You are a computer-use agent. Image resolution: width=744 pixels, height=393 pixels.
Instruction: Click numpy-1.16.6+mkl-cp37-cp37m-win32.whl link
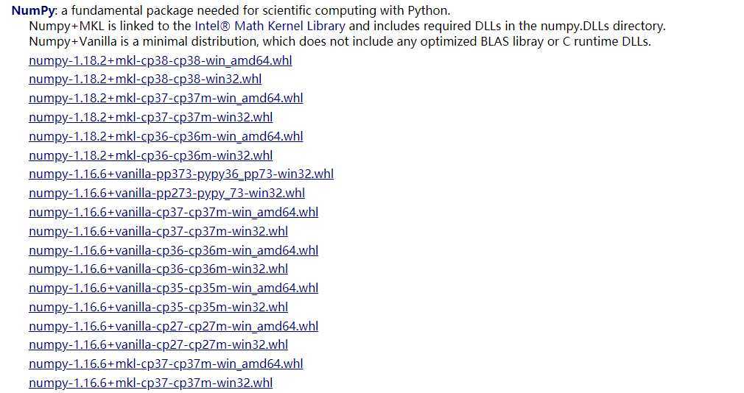[151, 383]
